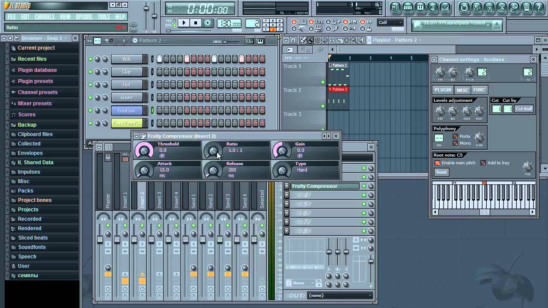Image resolution: width=548 pixels, height=308 pixels.
Task: Toggle Mono checkbox in Polyphony section
Action: coord(456,143)
